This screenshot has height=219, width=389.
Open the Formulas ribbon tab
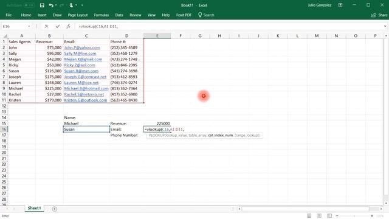pos(102,15)
